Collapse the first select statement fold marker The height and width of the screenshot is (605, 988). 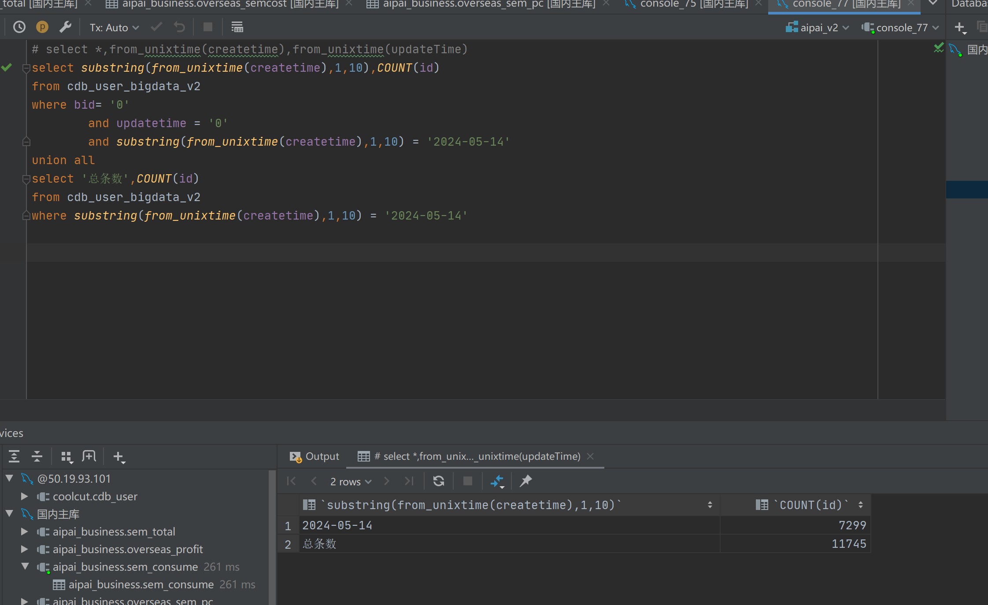26,68
